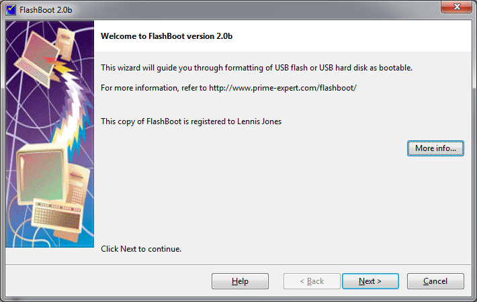Click the FlashBoot app icon in title bar
The height and width of the screenshot is (302, 477).
tap(11, 9)
